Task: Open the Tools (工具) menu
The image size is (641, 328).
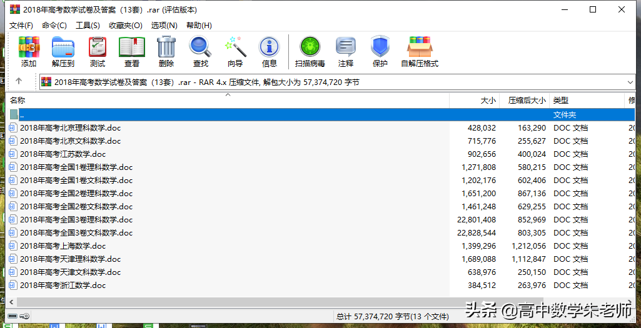Action: pyautogui.click(x=88, y=26)
